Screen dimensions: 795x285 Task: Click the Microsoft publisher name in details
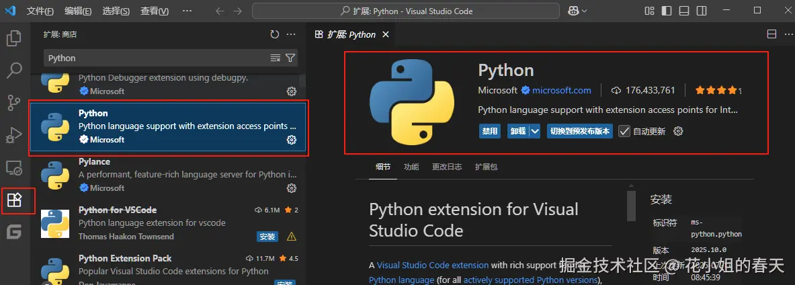tap(497, 90)
